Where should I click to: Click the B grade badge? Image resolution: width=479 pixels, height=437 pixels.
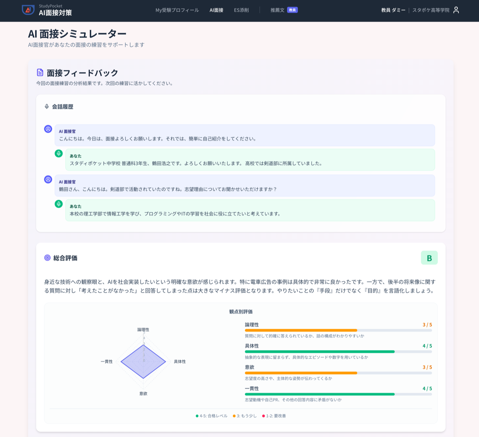429,258
